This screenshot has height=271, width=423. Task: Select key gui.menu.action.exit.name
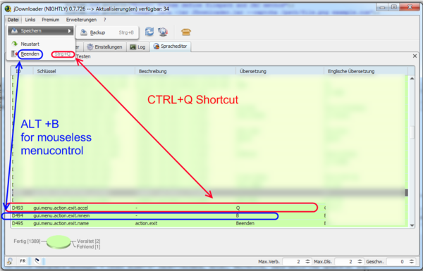[61, 223]
